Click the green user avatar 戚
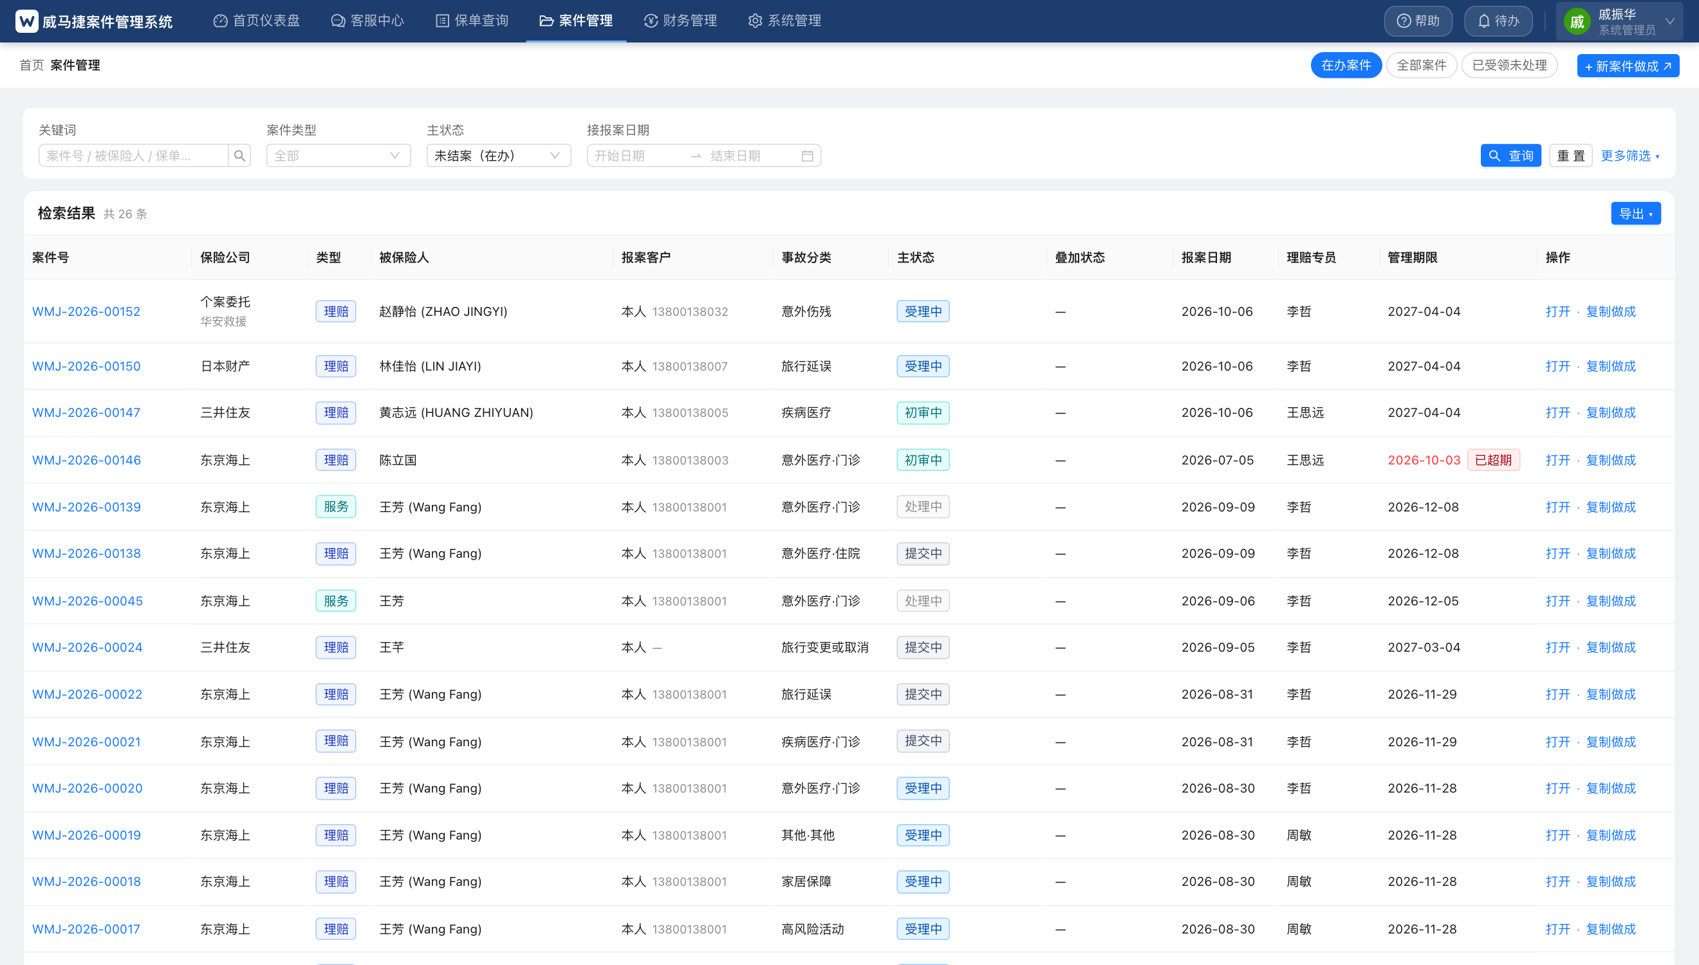Viewport: 1699px width, 965px height. point(1577,22)
